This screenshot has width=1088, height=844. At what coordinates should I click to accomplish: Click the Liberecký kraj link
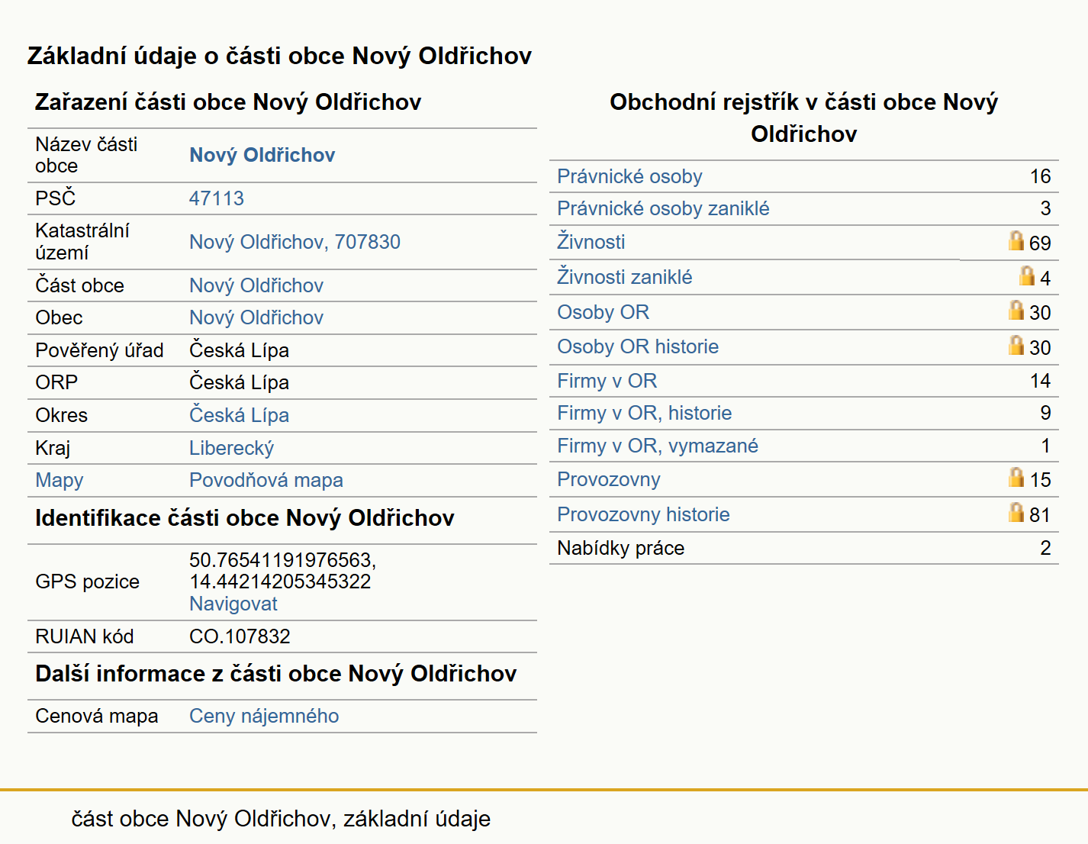click(231, 448)
